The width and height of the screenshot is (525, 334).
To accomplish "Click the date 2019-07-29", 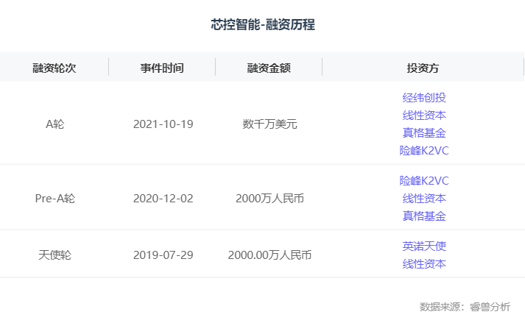I will [163, 255].
